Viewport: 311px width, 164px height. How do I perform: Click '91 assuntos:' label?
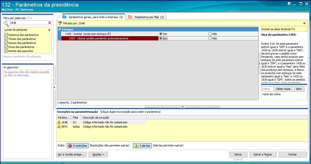11,67
